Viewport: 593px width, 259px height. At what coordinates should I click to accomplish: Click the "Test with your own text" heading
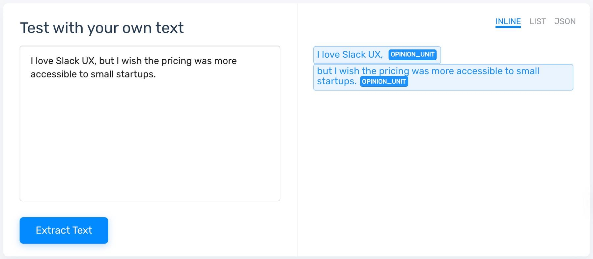click(x=102, y=28)
